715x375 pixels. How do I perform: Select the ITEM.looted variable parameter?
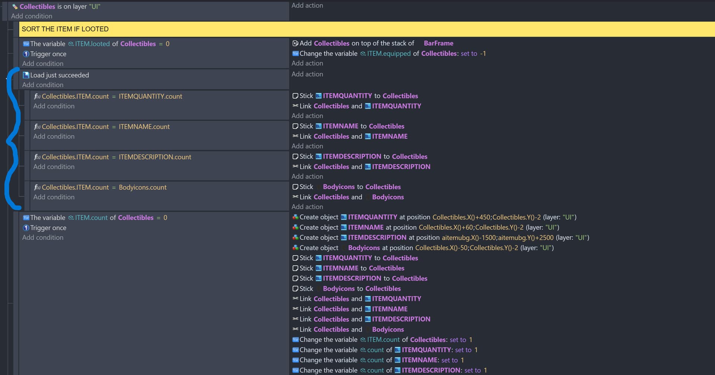[x=92, y=44]
